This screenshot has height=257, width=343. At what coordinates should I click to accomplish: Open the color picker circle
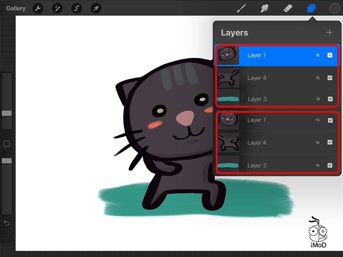point(334,8)
